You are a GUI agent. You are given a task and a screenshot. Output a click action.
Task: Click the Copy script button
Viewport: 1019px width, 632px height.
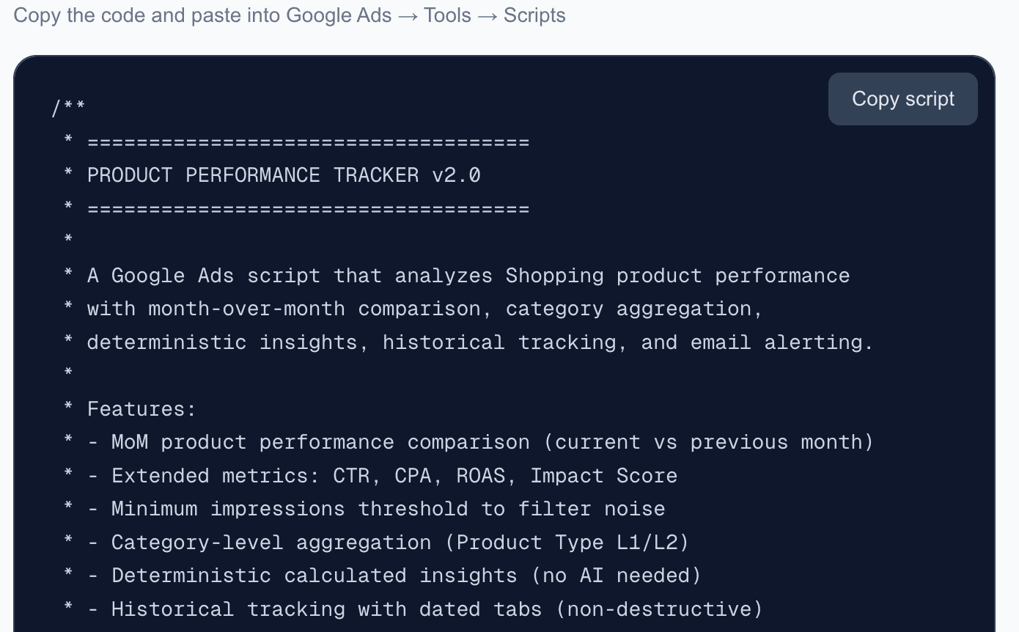tap(902, 99)
